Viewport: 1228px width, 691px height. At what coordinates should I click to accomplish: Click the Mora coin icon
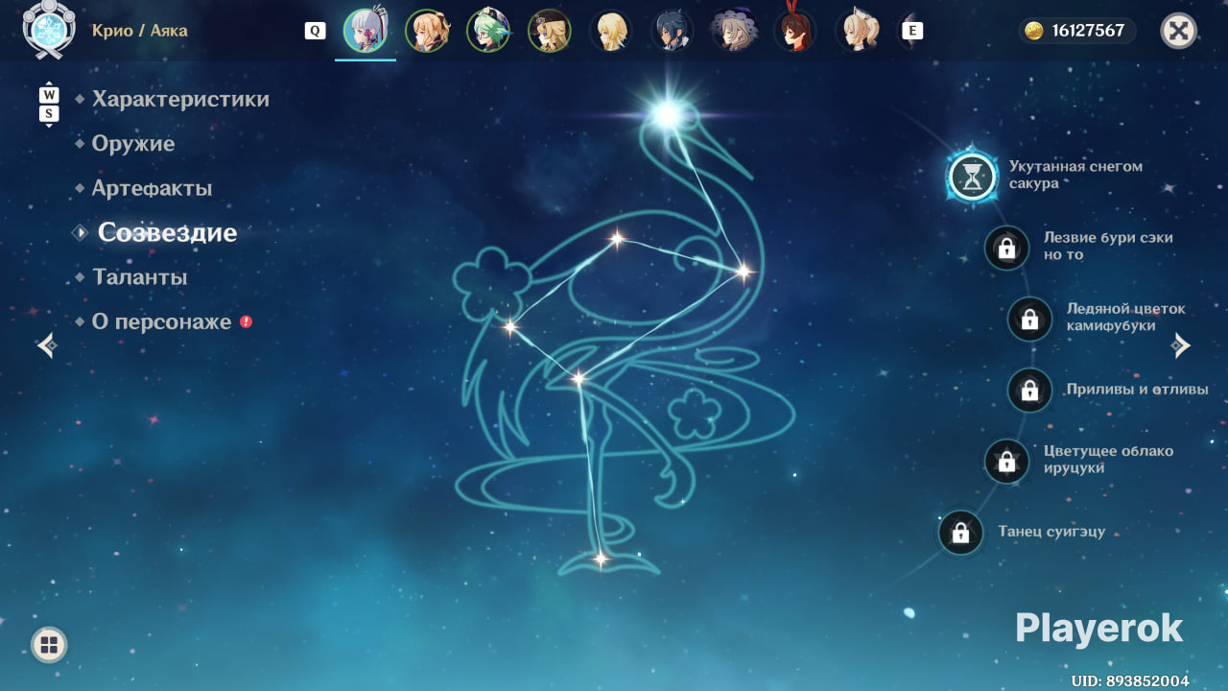(1032, 31)
